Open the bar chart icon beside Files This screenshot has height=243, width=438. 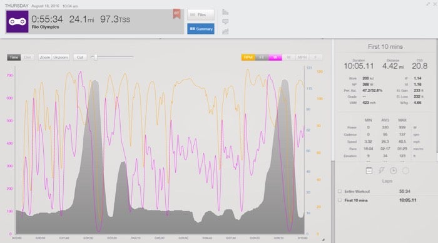click(225, 12)
